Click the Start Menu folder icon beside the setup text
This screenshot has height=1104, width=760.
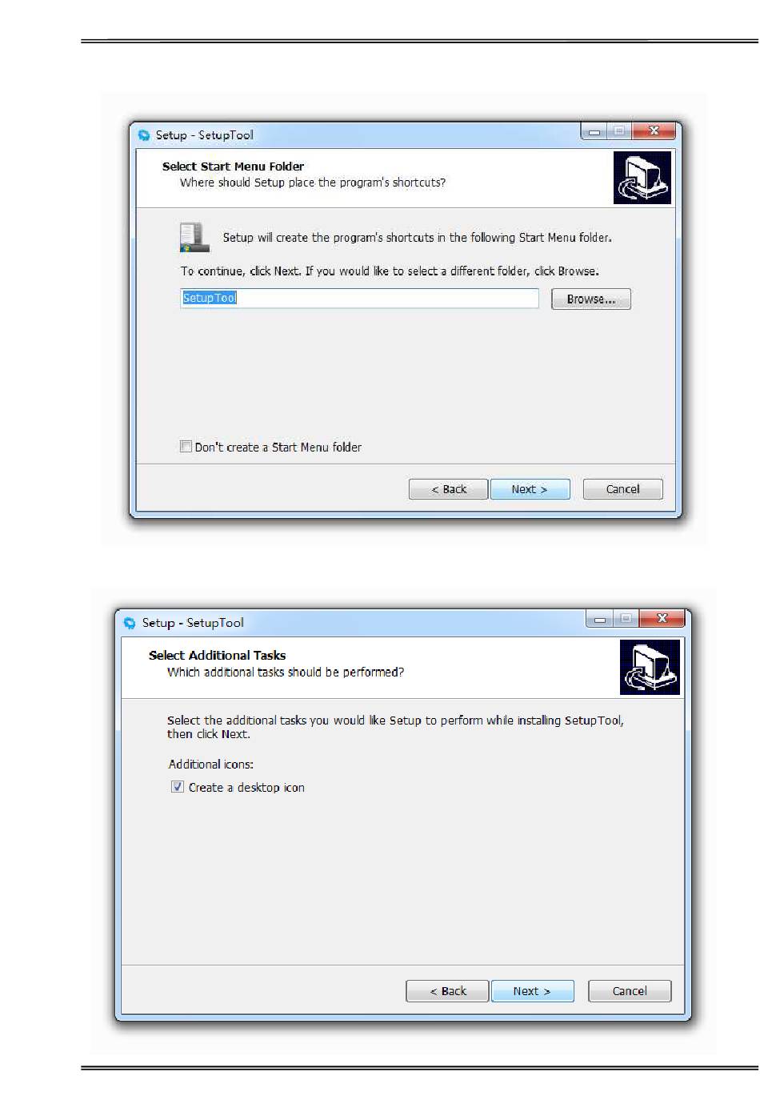[194, 238]
